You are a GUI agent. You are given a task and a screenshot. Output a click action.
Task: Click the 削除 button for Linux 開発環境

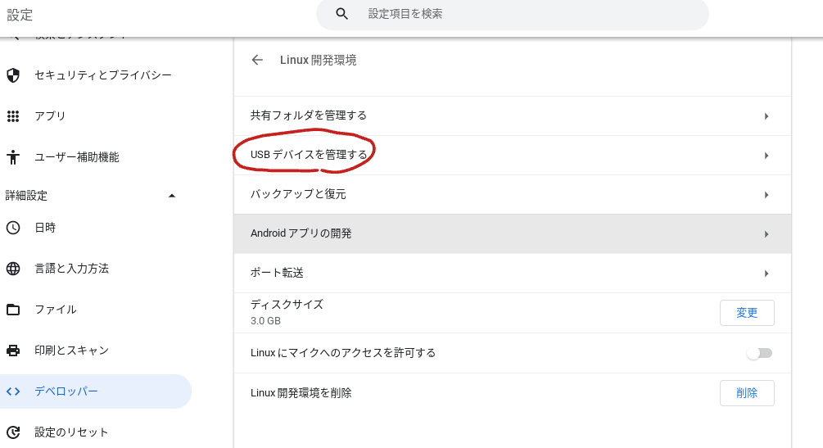coord(747,393)
